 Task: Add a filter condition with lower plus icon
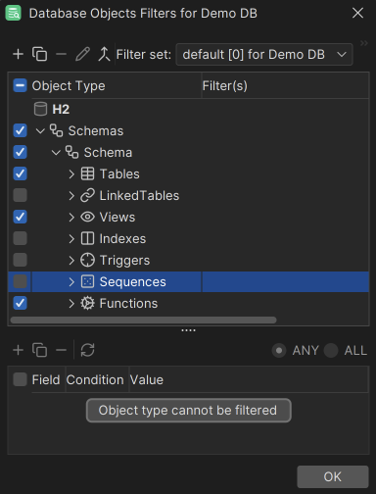tap(18, 350)
